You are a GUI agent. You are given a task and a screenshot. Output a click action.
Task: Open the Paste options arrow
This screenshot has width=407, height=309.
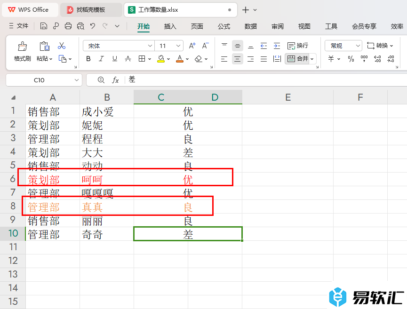tap(51, 59)
